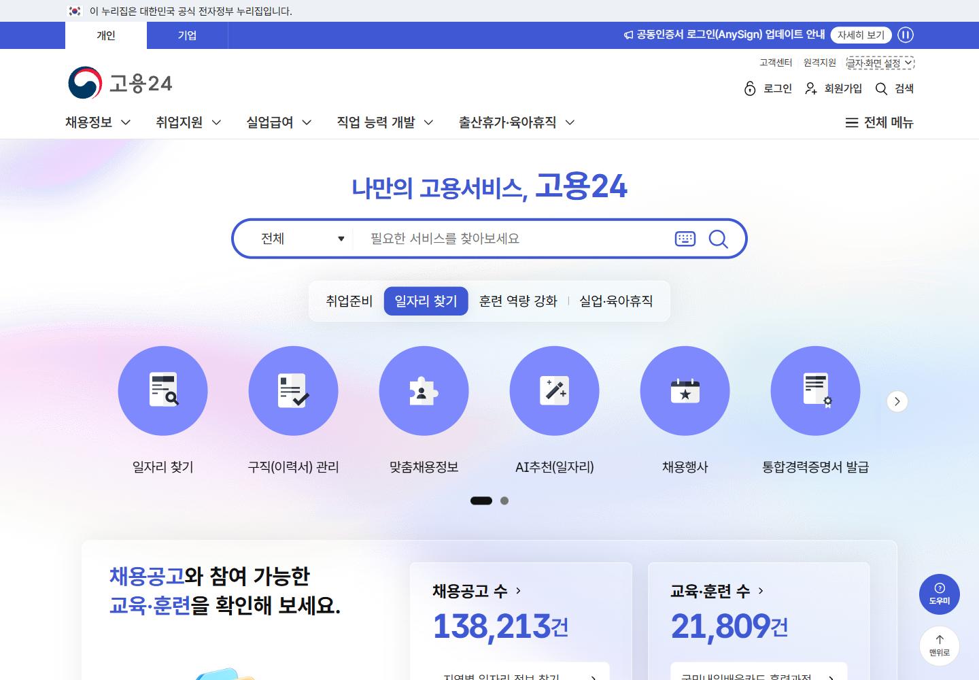979x680 pixels.
Task: Click the arrow next to 채용공고 수
Action: pyautogui.click(x=519, y=591)
